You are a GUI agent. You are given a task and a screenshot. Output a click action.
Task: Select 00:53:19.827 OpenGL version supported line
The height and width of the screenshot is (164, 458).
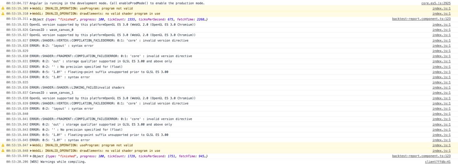[113, 35]
